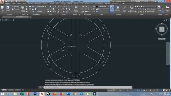Screen dimensions: 171x96
Task: Click the Sign In button
Action: click(x=138, y=1)
